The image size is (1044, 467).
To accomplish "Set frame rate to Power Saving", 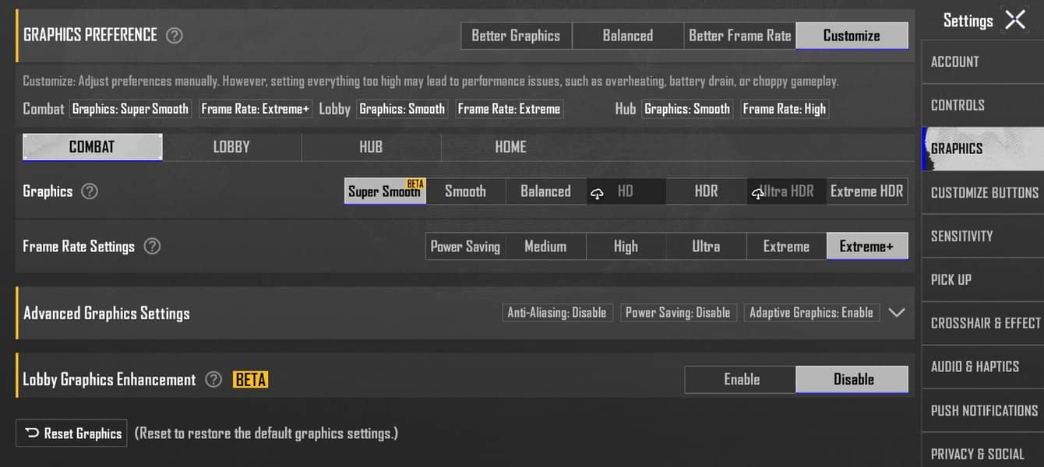I will (465, 247).
